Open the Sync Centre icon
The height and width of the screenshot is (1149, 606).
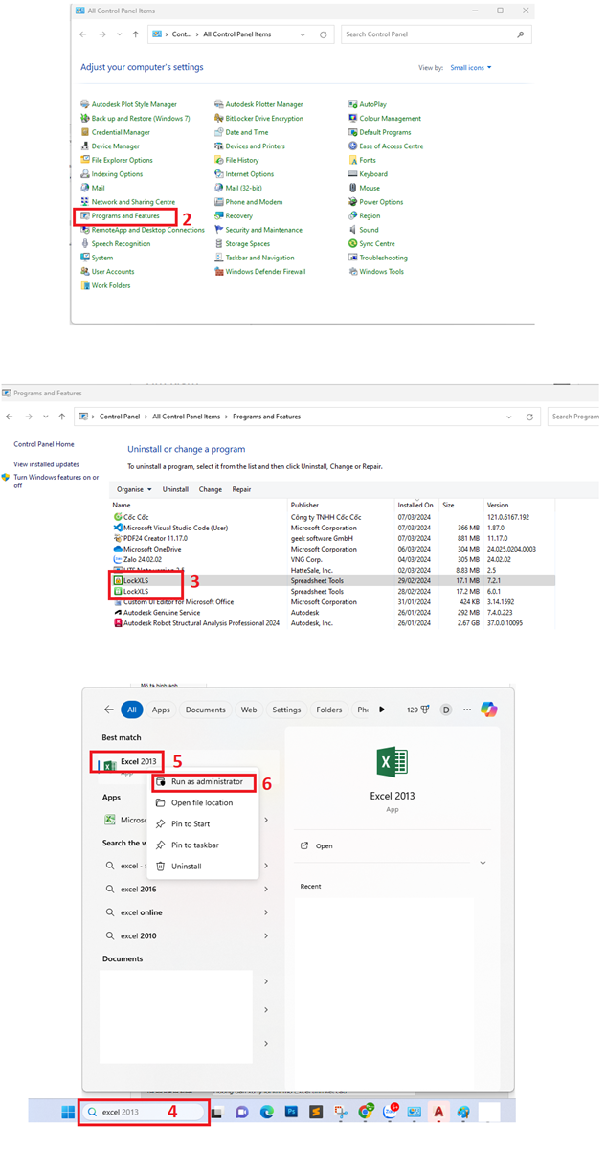353,244
